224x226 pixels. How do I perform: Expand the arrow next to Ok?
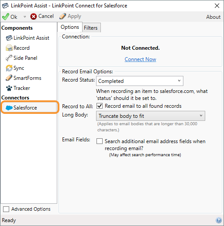[24, 17]
